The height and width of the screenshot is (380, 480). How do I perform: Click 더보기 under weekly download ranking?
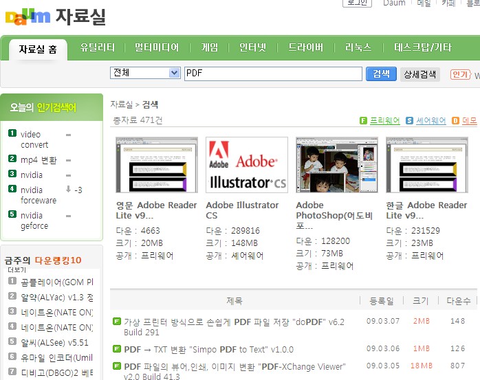pyautogui.click(x=17, y=270)
